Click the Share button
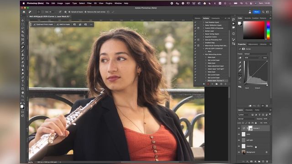 256,12
